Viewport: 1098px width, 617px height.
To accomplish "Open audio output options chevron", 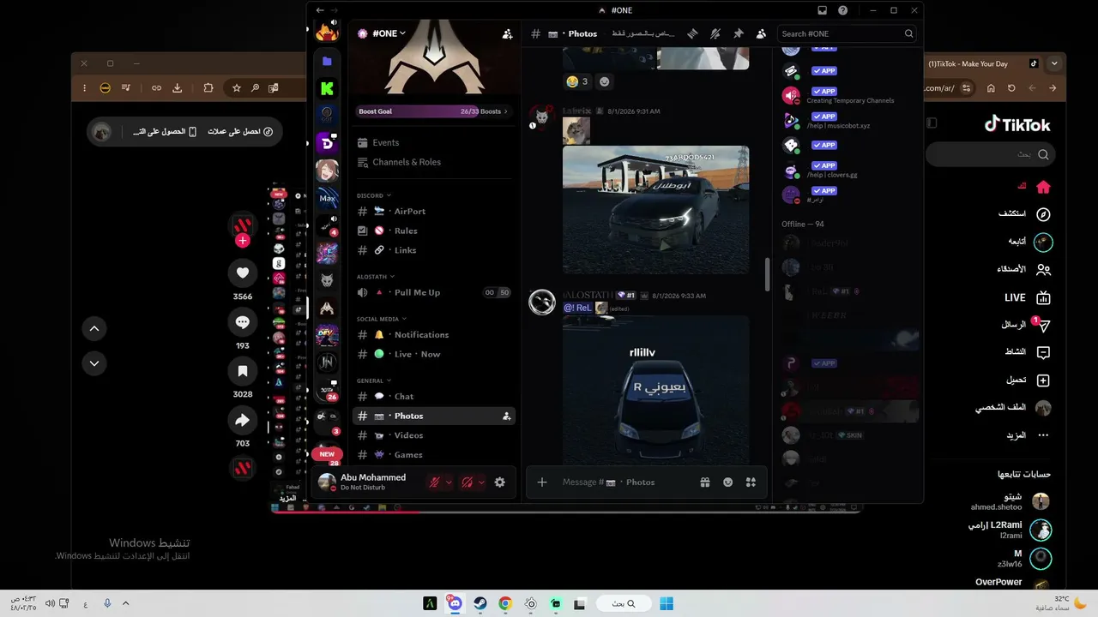I will 481,482.
